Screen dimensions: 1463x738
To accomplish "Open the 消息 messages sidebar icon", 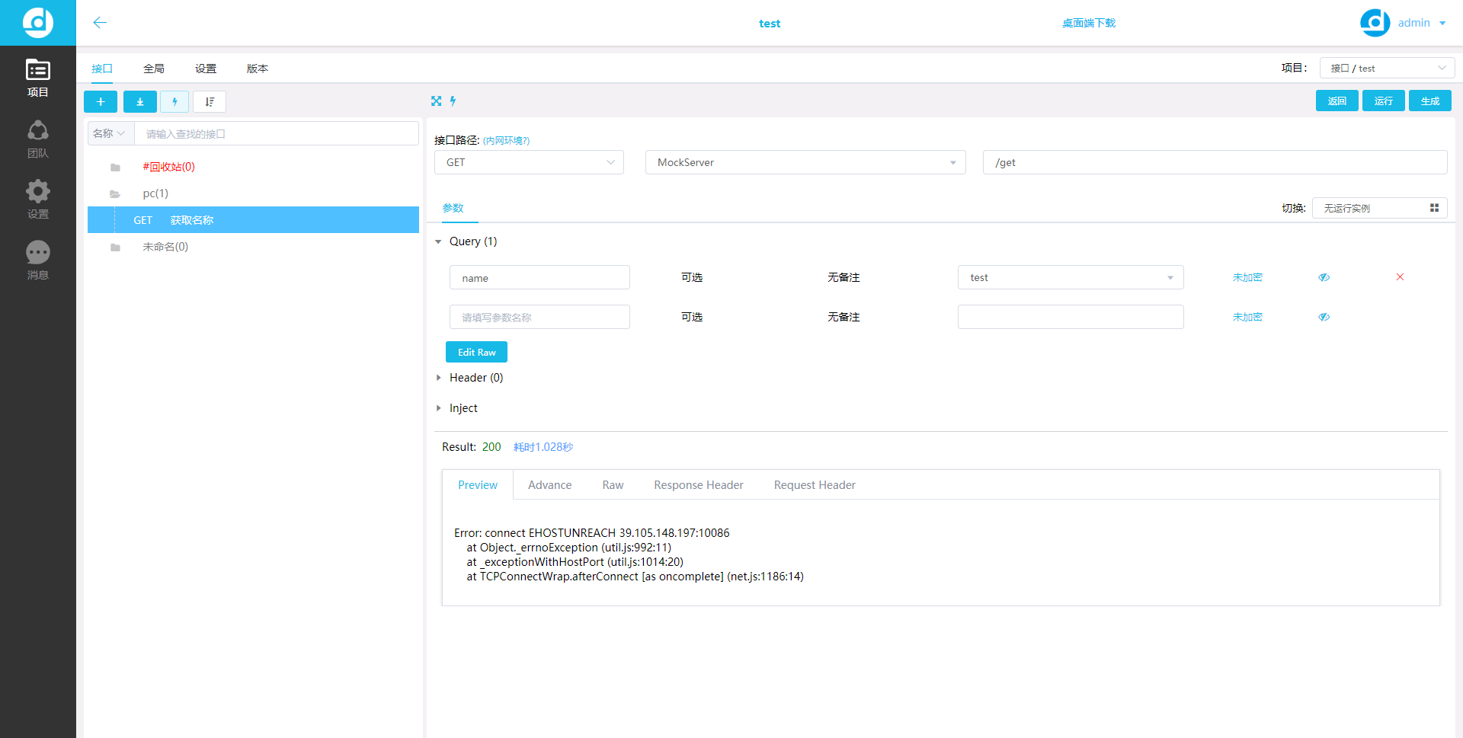I will (x=37, y=260).
